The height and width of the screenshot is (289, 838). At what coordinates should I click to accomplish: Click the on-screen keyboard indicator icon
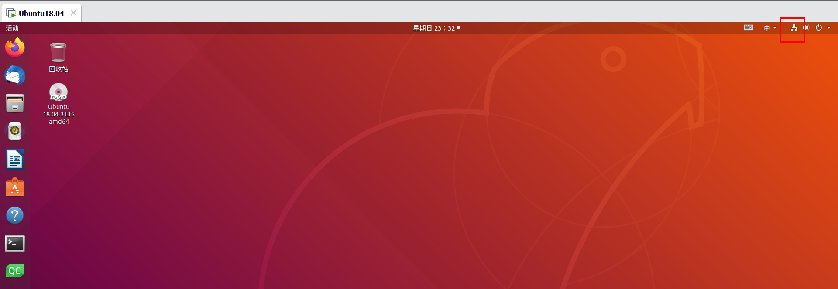click(x=749, y=27)
